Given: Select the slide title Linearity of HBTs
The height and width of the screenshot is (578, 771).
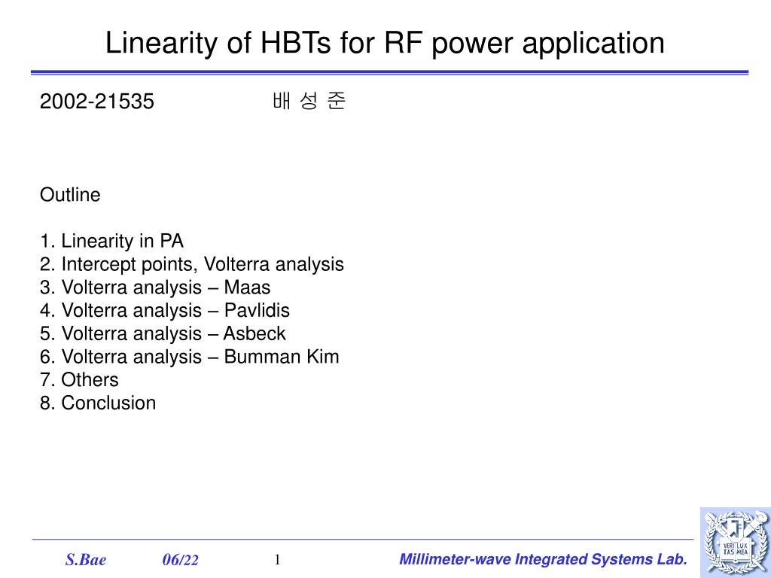Looking at the screenshot, I should click(385, 43).
